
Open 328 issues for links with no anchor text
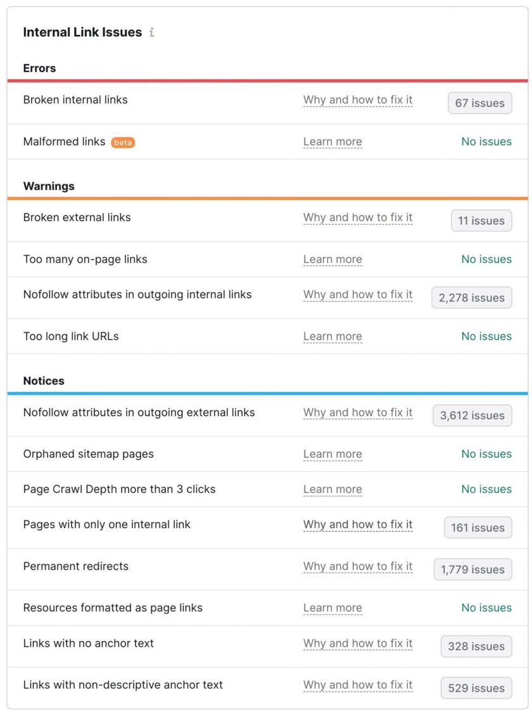(x=476, y=647)
